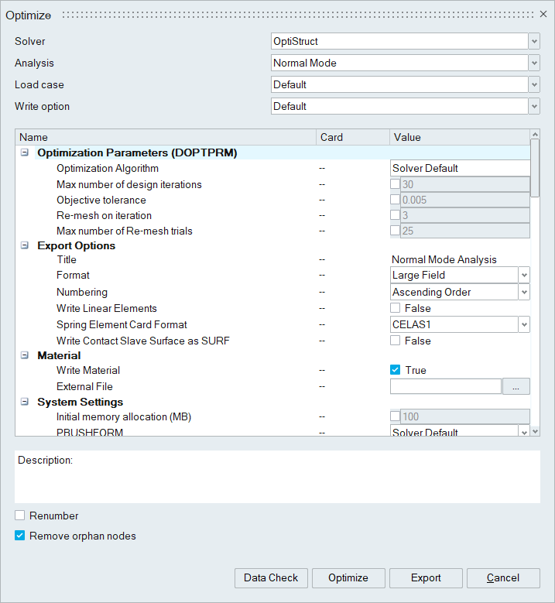Open the Load case dropdown
The image size is (555, 603).
(x=533, y=84)
